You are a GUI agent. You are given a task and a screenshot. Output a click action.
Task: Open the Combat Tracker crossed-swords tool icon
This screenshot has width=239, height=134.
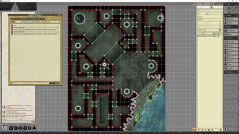(225, 8)
